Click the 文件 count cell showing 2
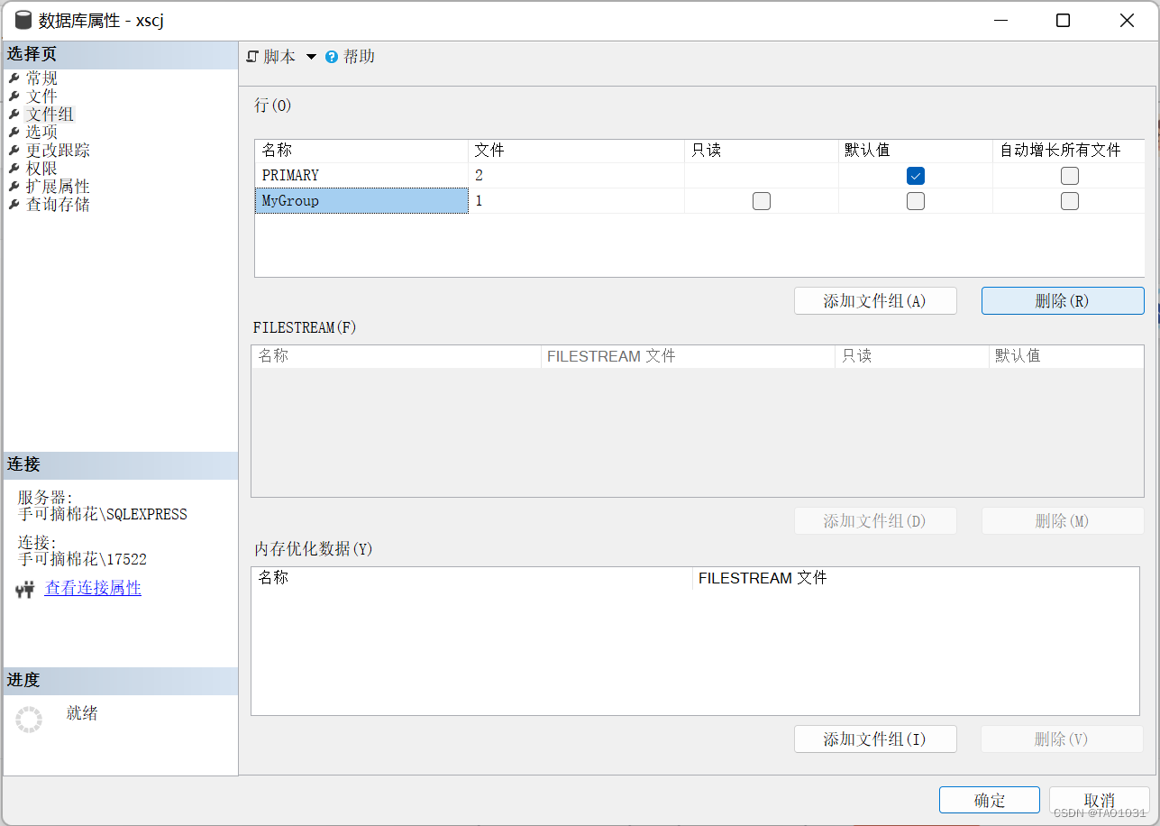This screenshot has height=826, width=1160. tap(577, 176)
